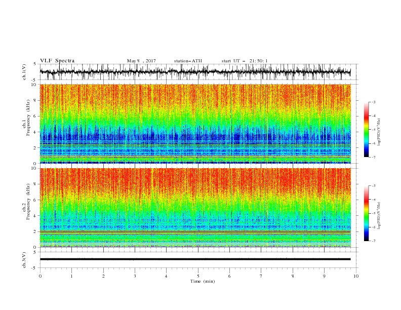401x310 pixels.
Task: Click the ch.1 spectrogram panel
Action: coord(195,124)
